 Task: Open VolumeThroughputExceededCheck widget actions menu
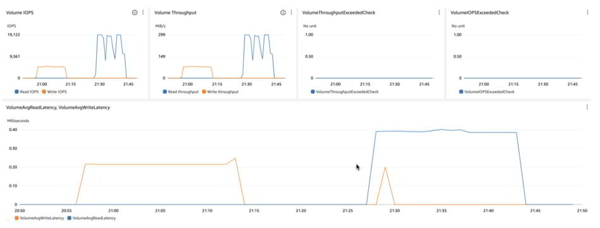click(439, 13)
